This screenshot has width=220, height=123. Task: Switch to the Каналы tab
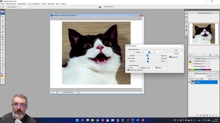pyautogui.click(x=197, y=73)
